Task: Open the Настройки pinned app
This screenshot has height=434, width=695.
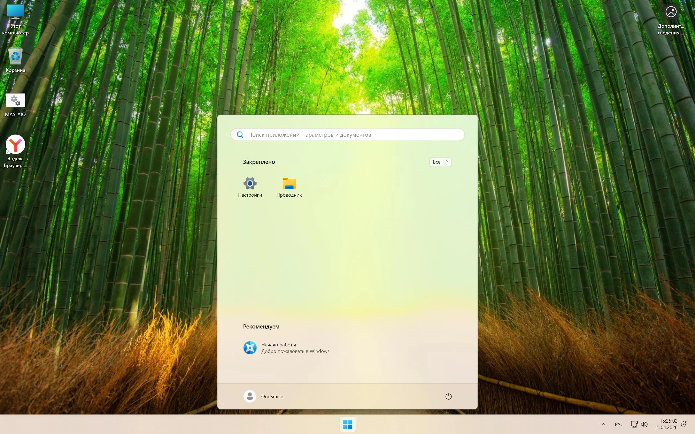Action: pos(250,187)
